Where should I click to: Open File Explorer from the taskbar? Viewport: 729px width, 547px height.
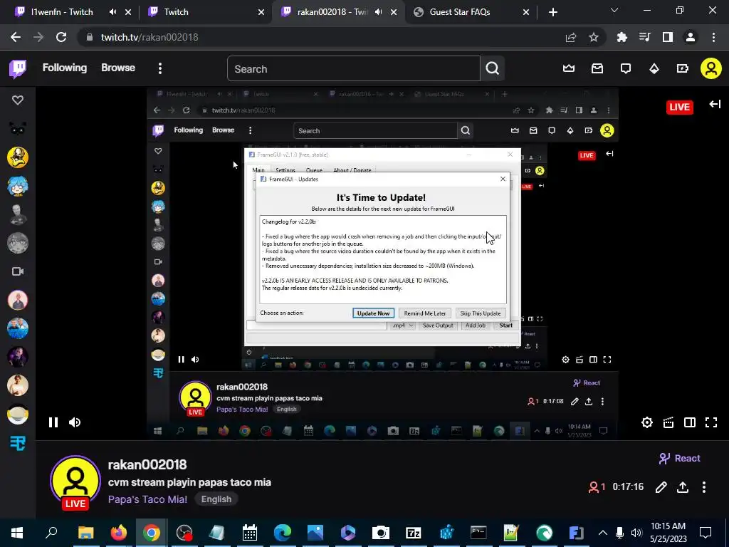[85, 533]
